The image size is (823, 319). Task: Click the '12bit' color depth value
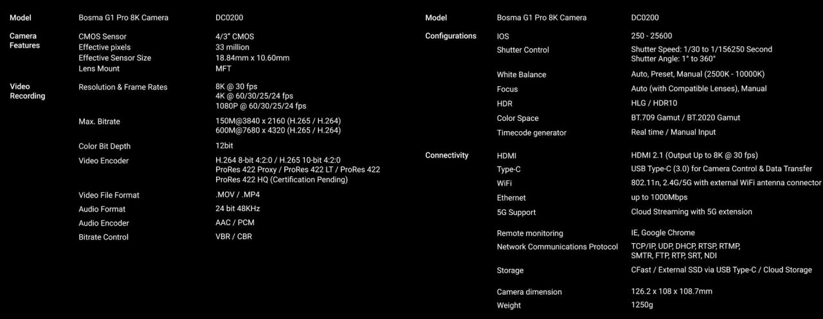[x=224, y=146]
